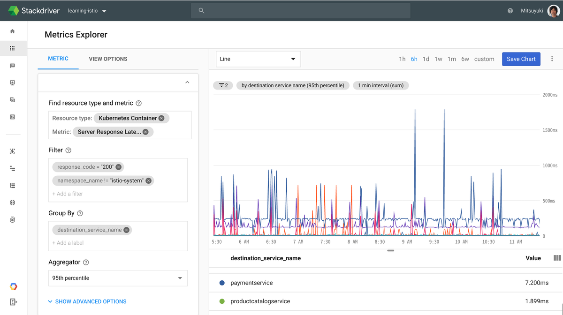Open the Line chart type dropdown
Viewport: 563px width, 315px height.
258,59
